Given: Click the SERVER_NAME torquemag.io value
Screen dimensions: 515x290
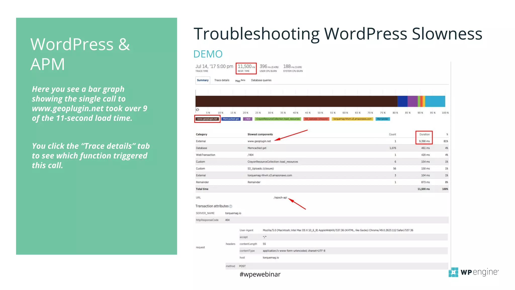Looking at the screenshot, I should pyautogui.click(x=233, y=213).
